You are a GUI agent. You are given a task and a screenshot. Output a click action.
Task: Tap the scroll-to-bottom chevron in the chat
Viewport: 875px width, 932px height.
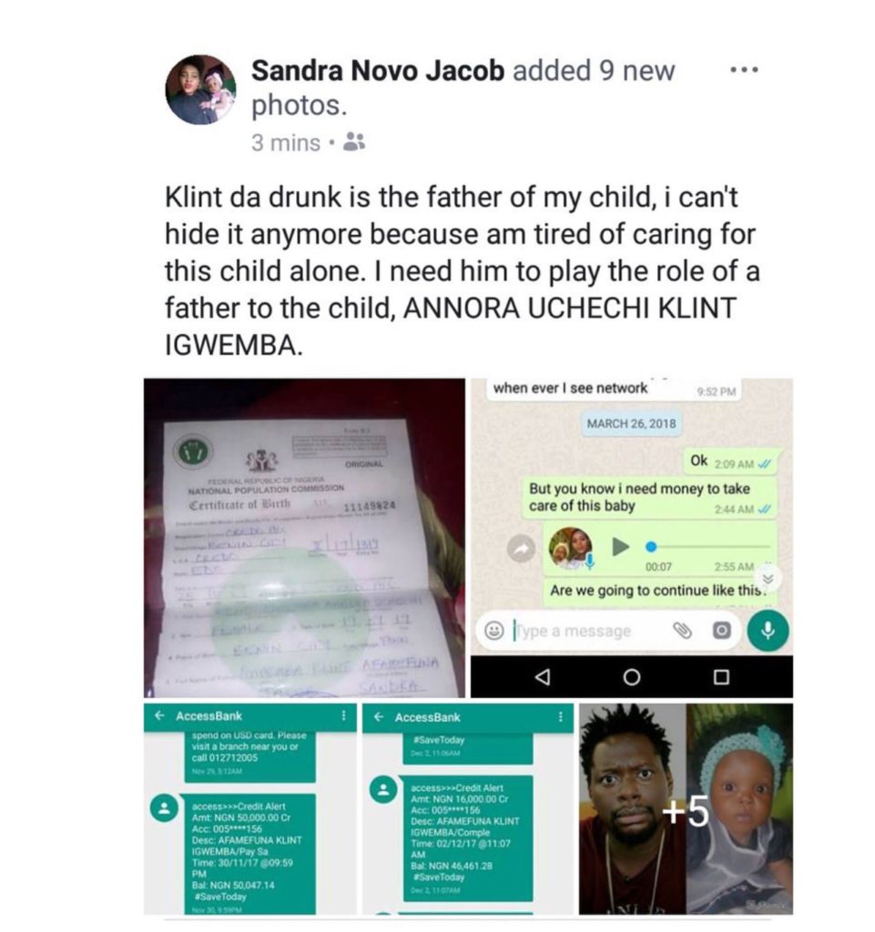(x=768, y=579)
